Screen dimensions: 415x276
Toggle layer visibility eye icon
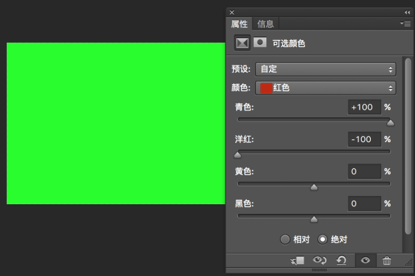point(365,260)
